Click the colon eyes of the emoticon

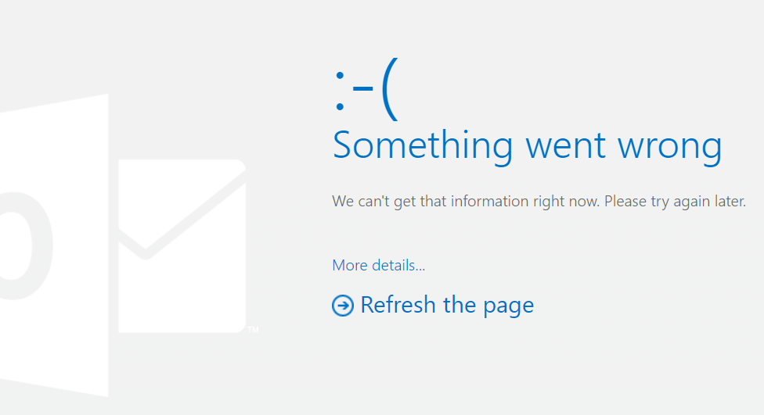point(340,91)
